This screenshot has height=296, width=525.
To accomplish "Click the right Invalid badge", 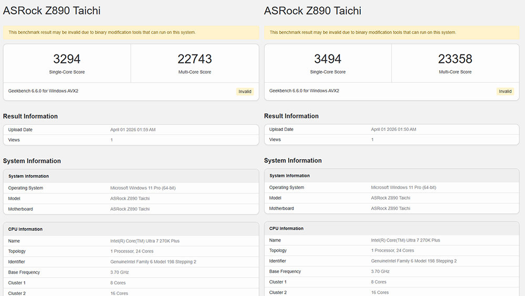I will (505, 91).
